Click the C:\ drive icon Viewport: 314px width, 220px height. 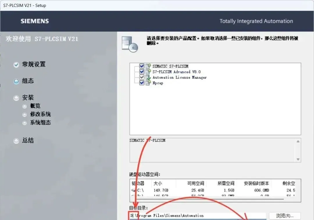(134, 190)
